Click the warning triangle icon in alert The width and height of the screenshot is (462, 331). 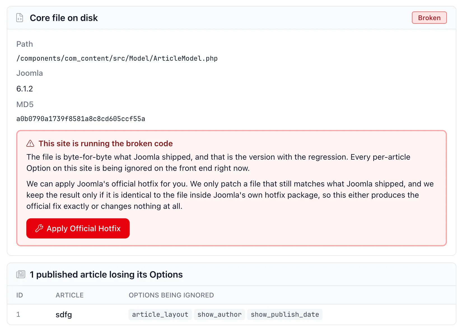[30, 143]
